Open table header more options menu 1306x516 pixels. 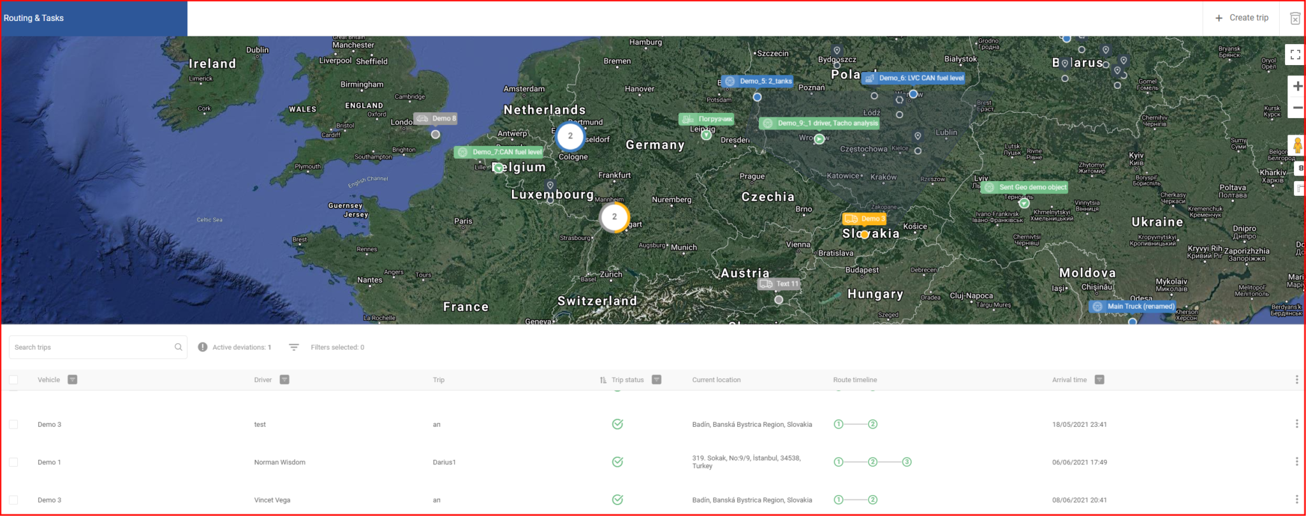click(1296, 380)
